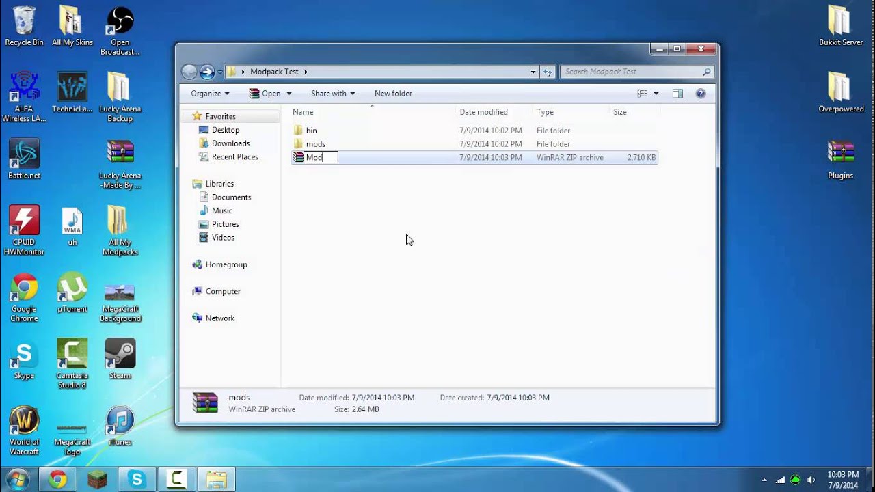The width and height of the screenshot is (875, 492).
Task: Open the TechnicLauncher desktop icon
Action: point(72,92)
